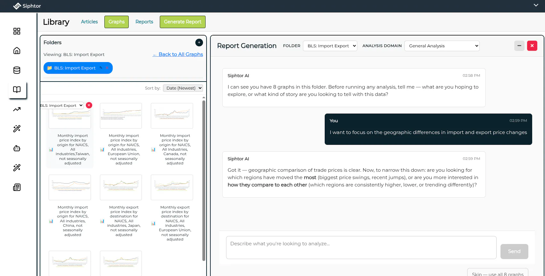
Task: Click the magic wand icon below the robot icon
Action: (x=17, y=168)
